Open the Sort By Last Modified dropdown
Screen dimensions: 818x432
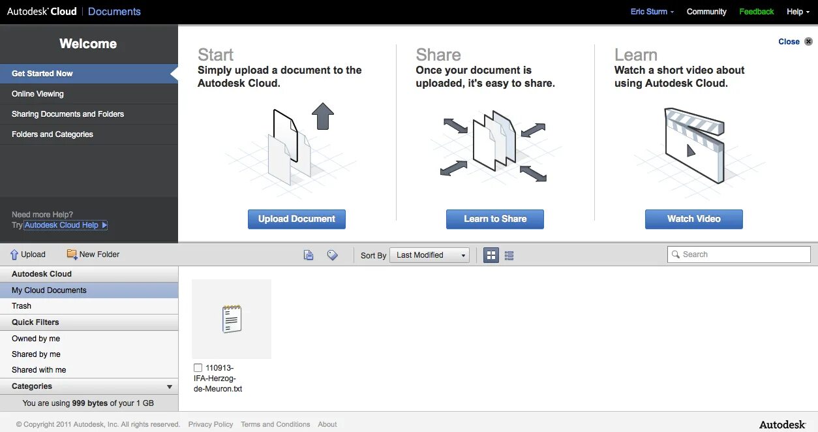(430, 255)
